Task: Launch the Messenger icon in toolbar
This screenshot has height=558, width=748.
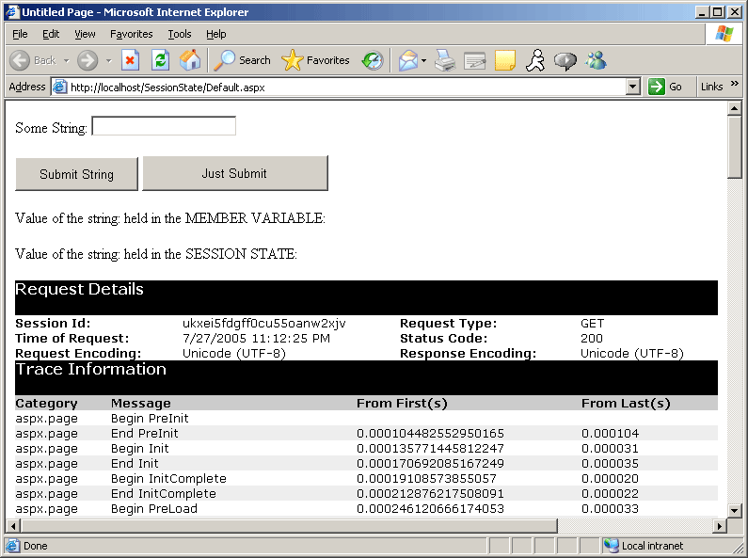Action: coord(597,60)
